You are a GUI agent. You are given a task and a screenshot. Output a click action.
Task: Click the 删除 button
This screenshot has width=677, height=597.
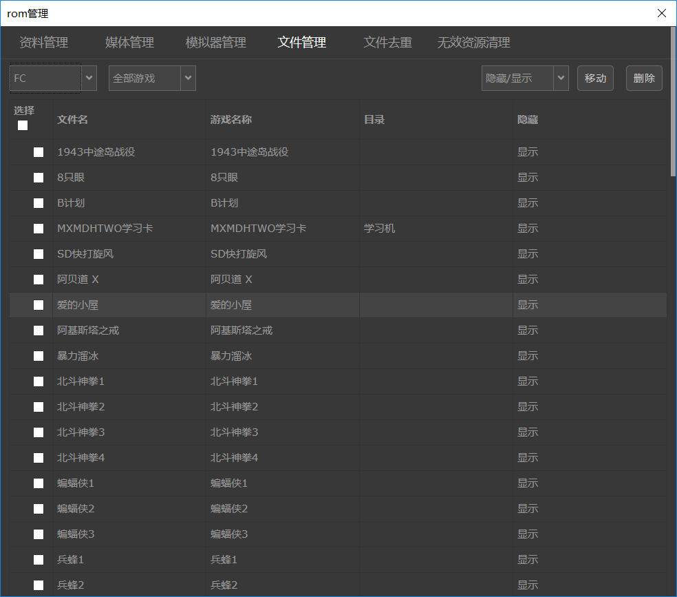[644, 78]
